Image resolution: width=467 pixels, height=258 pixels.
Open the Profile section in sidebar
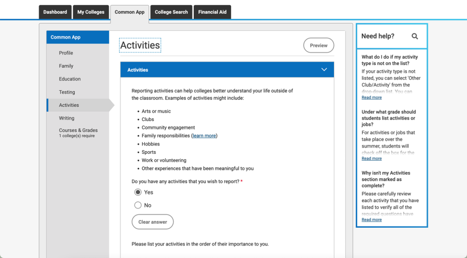click(66, 53)
